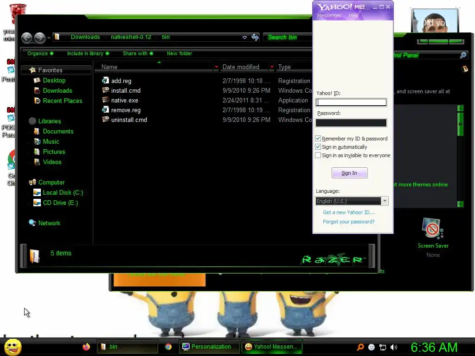Image resolution: width=475 pixels, height=356 pixels.
Task: Select the uninstall.cmd file
Action: (129, 120)
